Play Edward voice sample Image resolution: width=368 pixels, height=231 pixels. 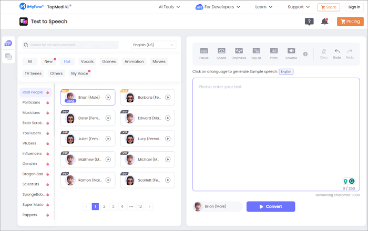pos(168,118)
